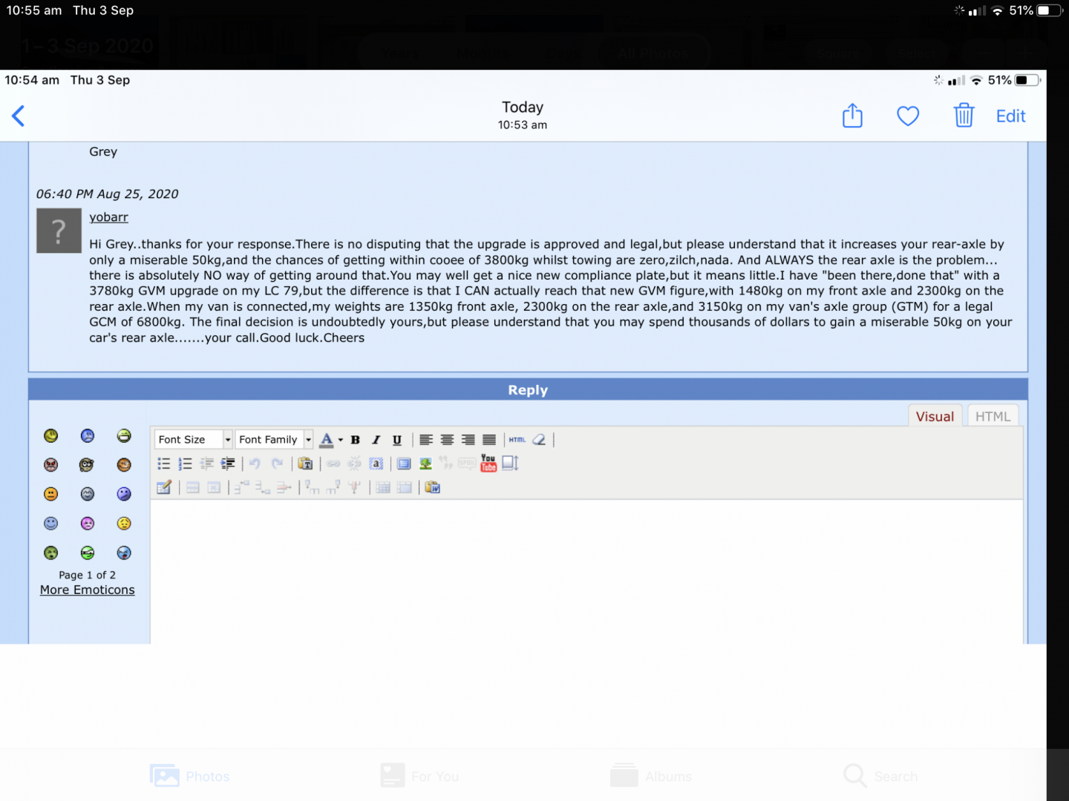Switch to the Visual editor tab
The width and height of the screenshot is (1069, 801).
click(935, 416)
